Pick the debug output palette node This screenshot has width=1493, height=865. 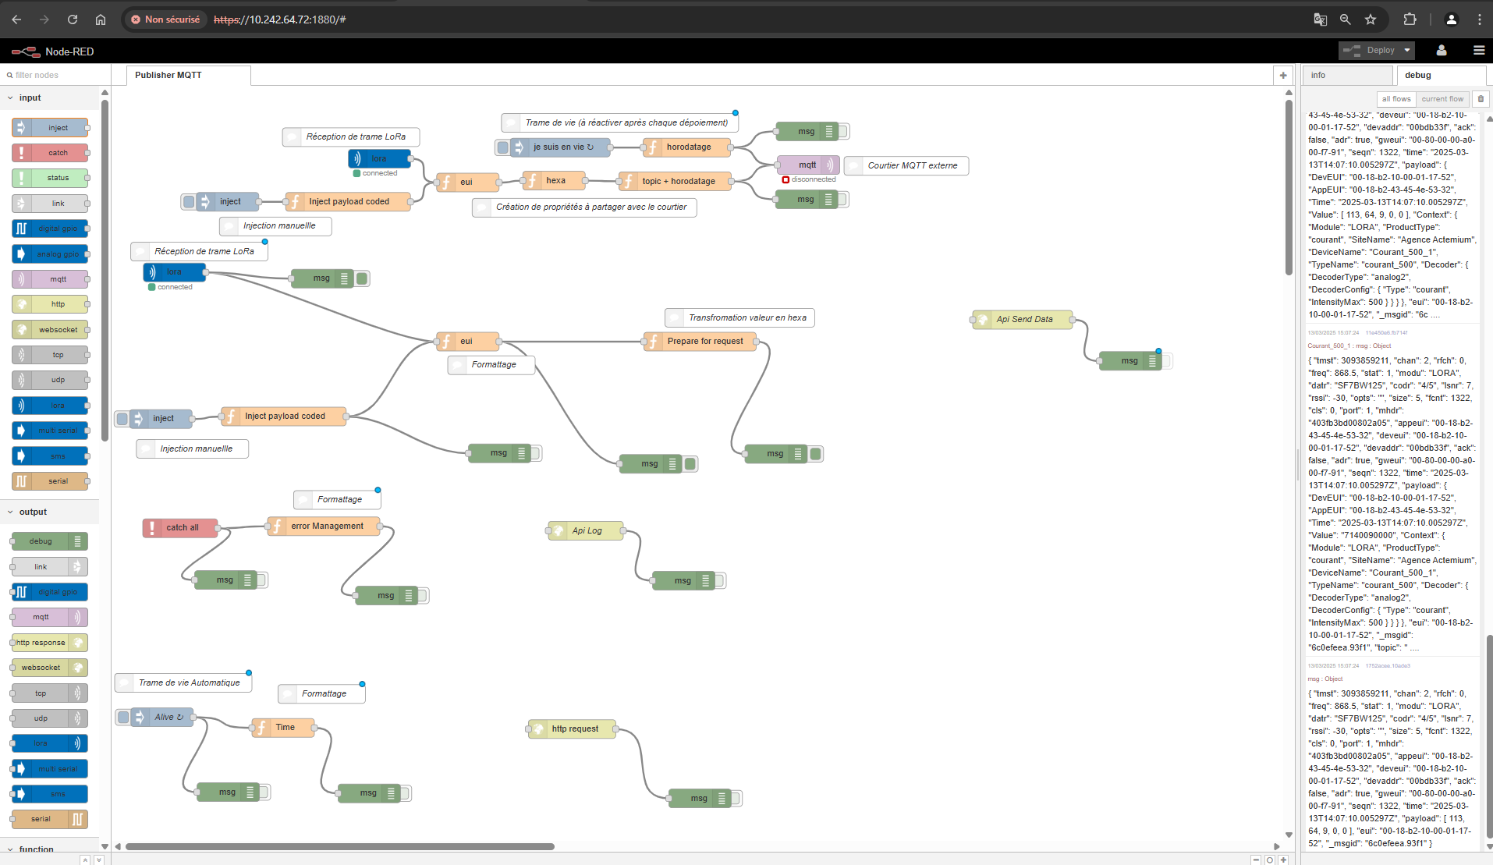click(x=50, y=541)
